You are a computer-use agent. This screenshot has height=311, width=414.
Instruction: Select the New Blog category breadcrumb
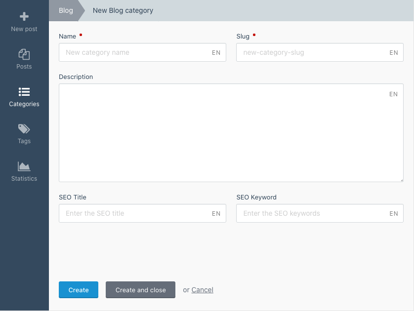pyautogui.click(x=123, y=10)
